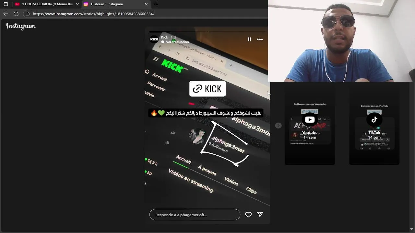Click the Instagram logo
This screenshot has height=233, width=415.
click(20, 26)
